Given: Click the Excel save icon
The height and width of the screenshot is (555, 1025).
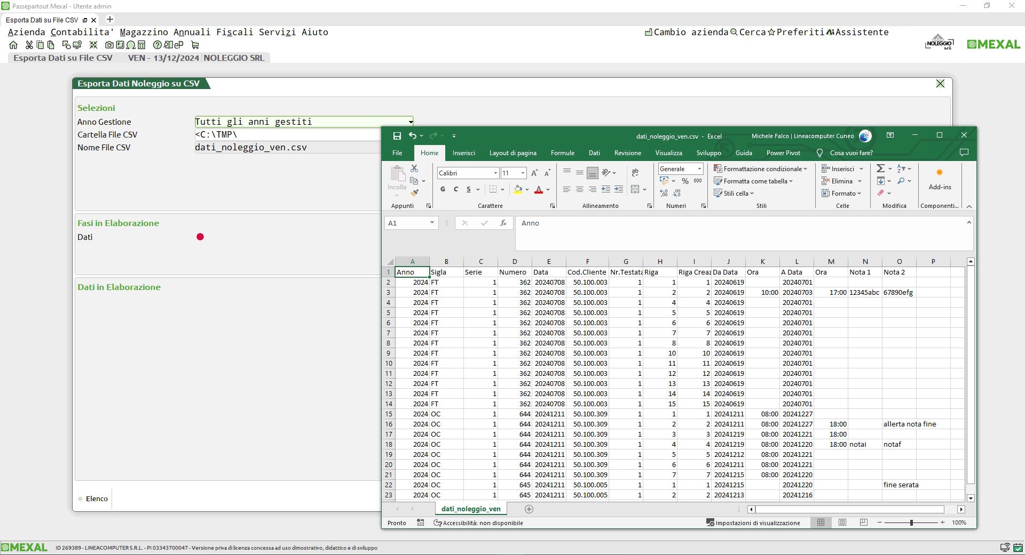Looking at the screenshot, I should tap(397, 136).
